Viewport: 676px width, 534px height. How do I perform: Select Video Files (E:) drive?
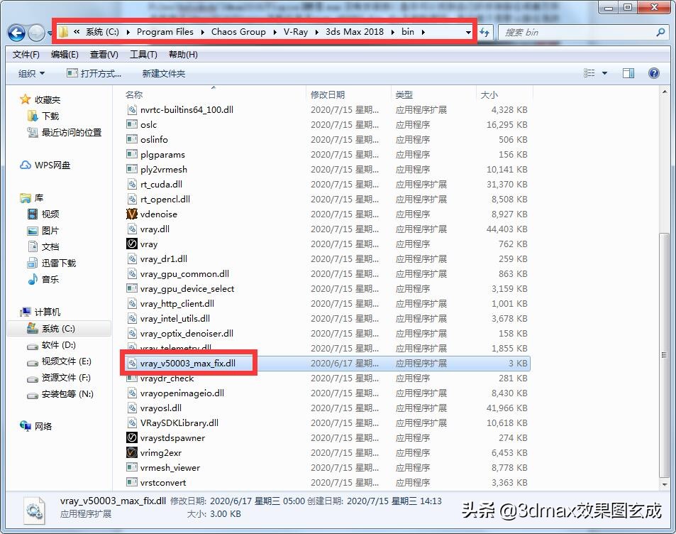[59, 361]
